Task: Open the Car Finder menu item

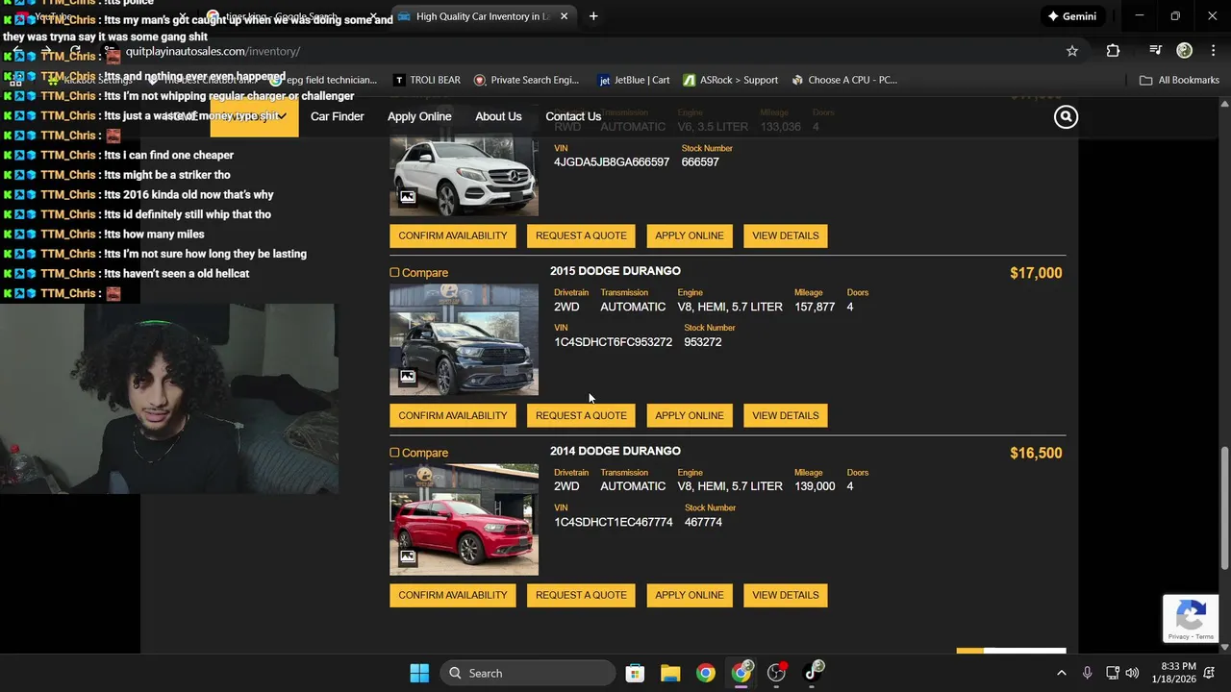Action: pos(337,116)
